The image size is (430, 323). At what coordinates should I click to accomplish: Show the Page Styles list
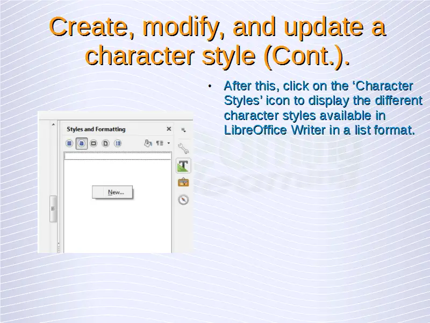click(x=106, y=143)
